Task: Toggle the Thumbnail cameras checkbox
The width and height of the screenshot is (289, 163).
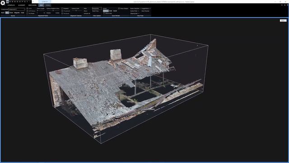Action: [x=62, y=11]
